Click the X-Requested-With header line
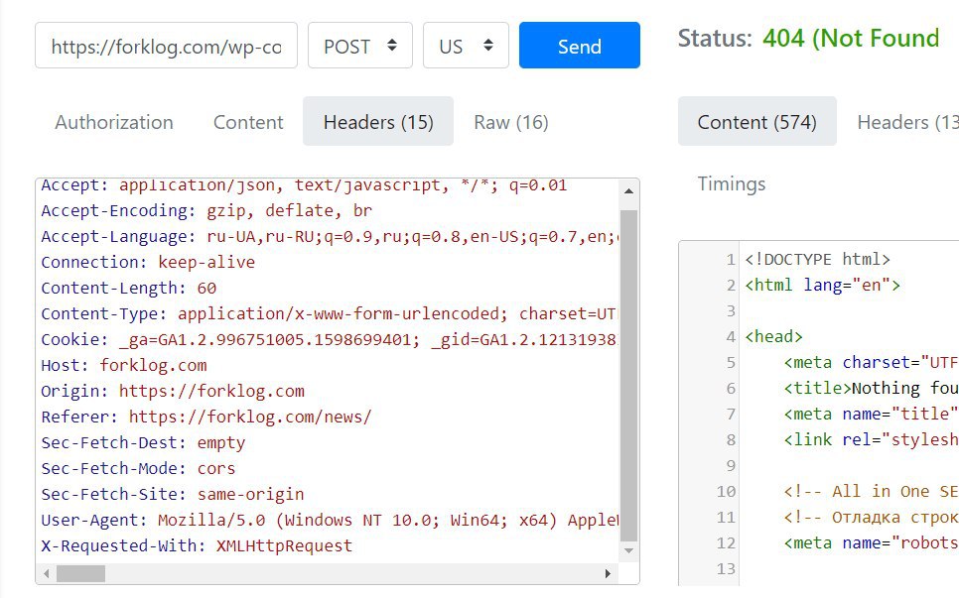Viewport: 959px width, 598px height. [x=197, y=545]
